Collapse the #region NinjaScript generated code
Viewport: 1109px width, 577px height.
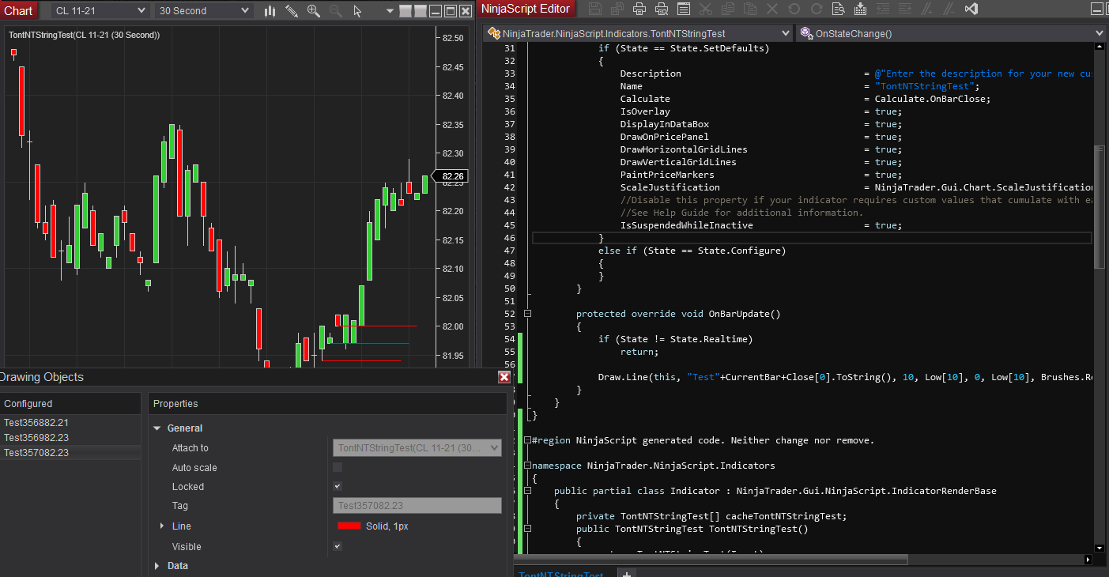click(527, 440)
